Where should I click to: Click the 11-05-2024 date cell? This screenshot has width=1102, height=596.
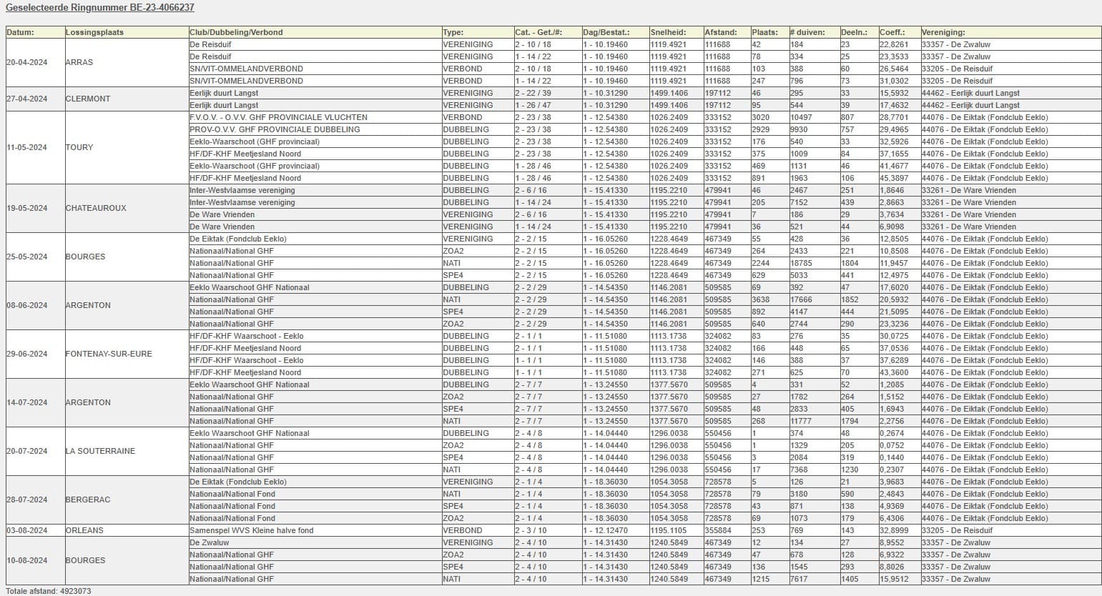tap(27, 147)
